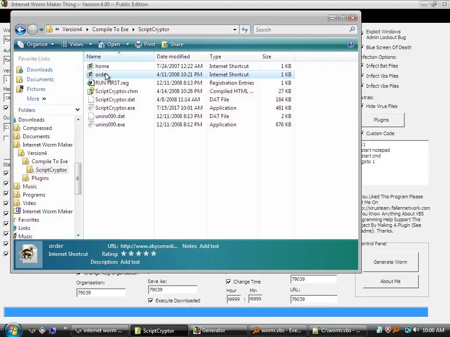Expand arrow after Version4 in breadcrumb

click(87, 29)
